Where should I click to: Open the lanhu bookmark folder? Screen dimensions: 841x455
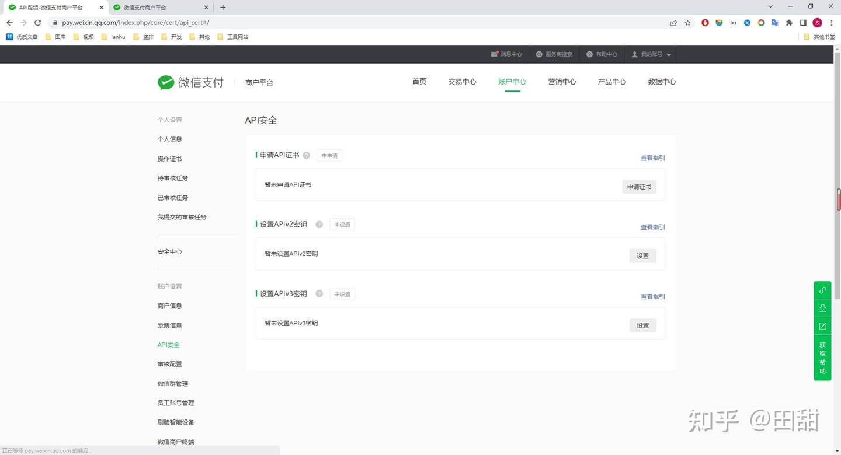[113, 37]
